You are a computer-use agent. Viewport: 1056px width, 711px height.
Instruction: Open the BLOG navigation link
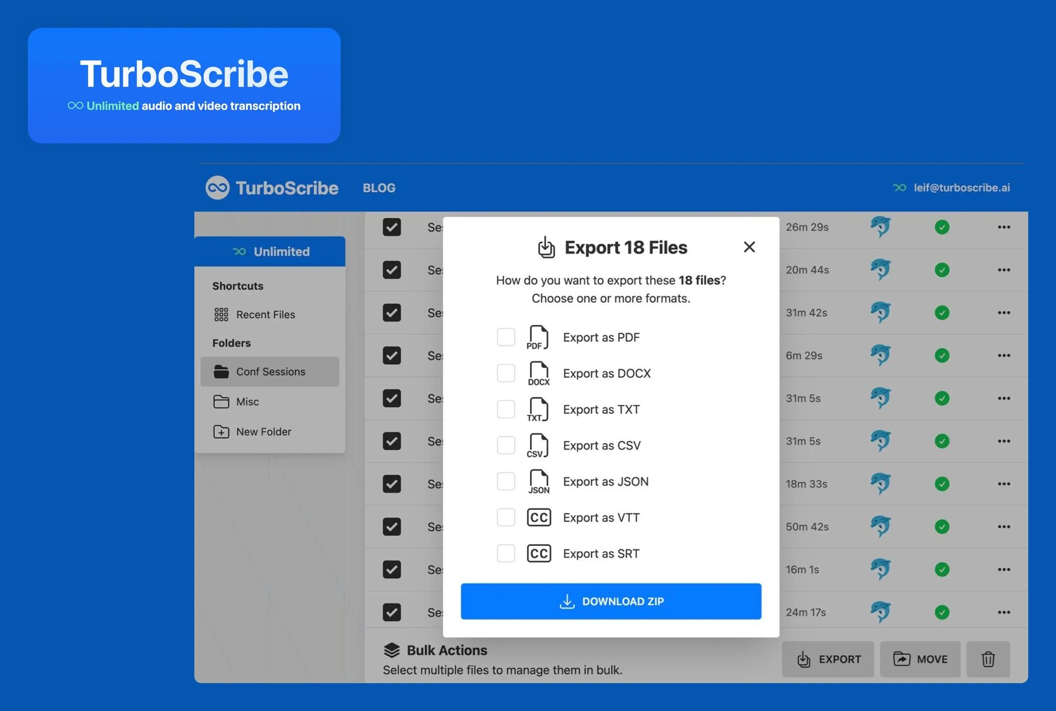[x=379, y=188]
